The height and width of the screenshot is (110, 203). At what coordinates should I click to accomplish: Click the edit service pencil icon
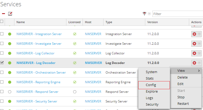coord(10,14)
